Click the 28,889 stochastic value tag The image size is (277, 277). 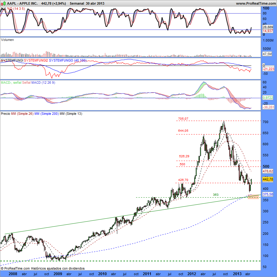pyautogui.click(x=268, y=27)
